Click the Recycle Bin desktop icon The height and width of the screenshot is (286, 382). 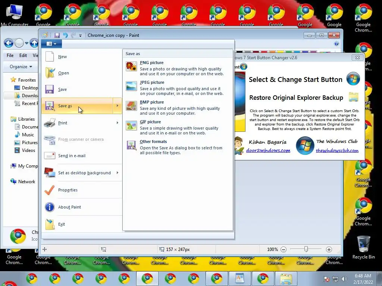(x=363, y=248)
